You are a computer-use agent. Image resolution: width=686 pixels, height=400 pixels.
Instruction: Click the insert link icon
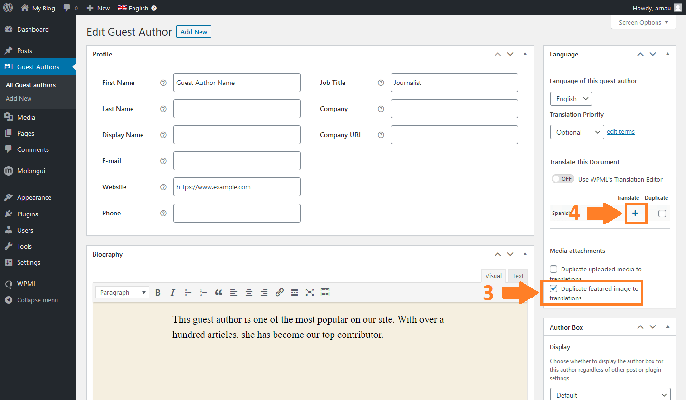279,292
